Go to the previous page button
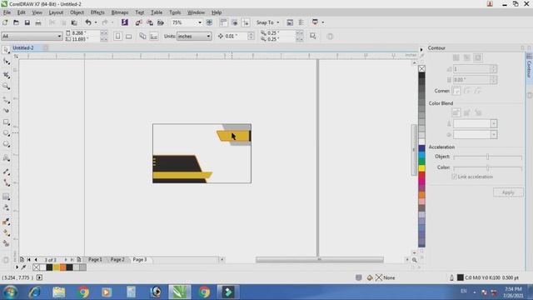This screenshot has width=533, height=300. pyautogui.click(x=36, y=259)
